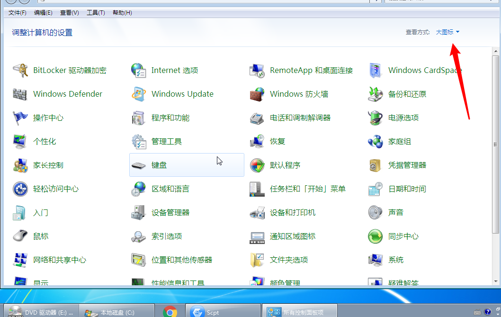The image size is (501, 317).
Task: Open the 程序和功能 link
Action: (x=170, y=118)
